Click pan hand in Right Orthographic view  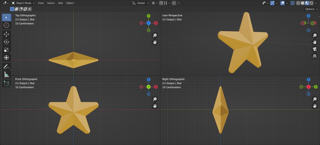coord(315,106)
